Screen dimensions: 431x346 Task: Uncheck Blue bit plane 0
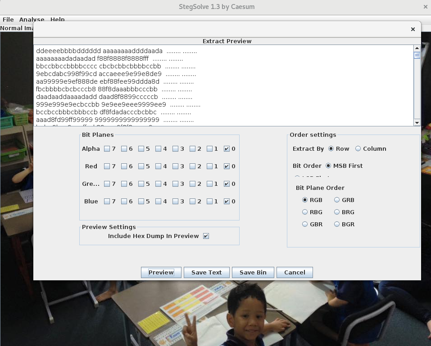[227, 202]
